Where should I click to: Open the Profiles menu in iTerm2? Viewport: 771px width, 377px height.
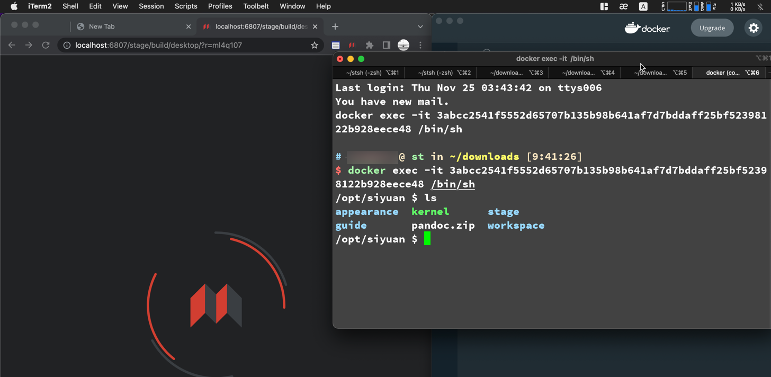[x=220, y=6]
